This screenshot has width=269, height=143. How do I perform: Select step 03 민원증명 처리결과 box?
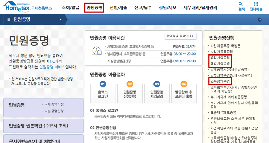click(x=157, y=94)
